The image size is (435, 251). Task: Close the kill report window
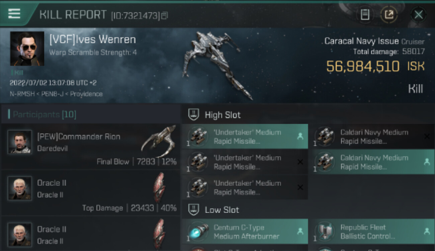pos(419,15)
